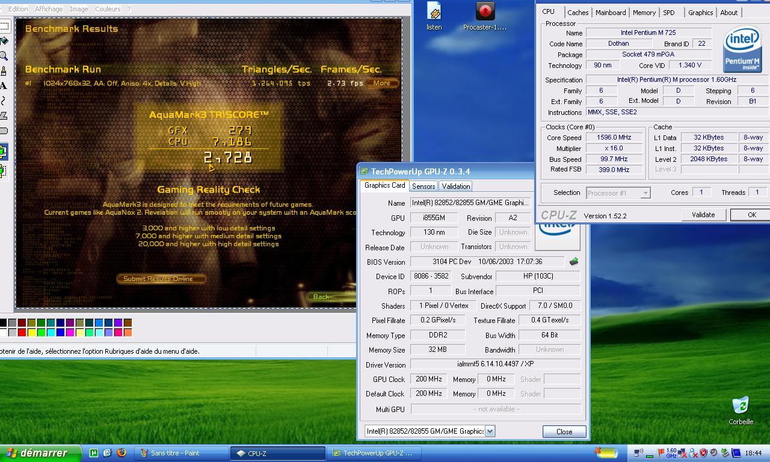Open the listen desktop shortcut
The height and width of the screenshot is (462, 770).
pos(434,16)
